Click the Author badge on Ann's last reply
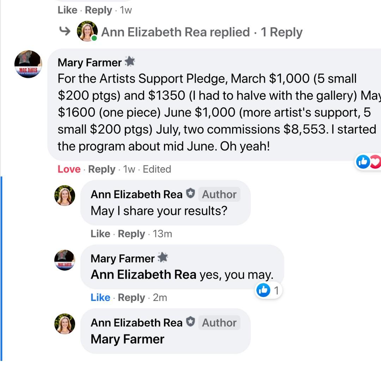 [219, 322]
